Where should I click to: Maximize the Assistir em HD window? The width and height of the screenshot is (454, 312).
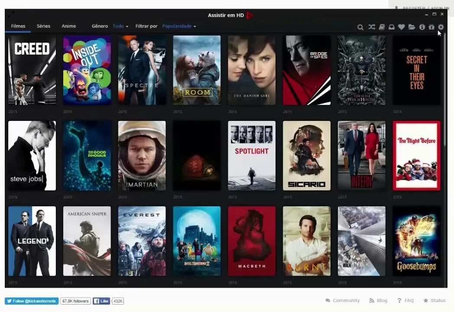pos(435,14)
